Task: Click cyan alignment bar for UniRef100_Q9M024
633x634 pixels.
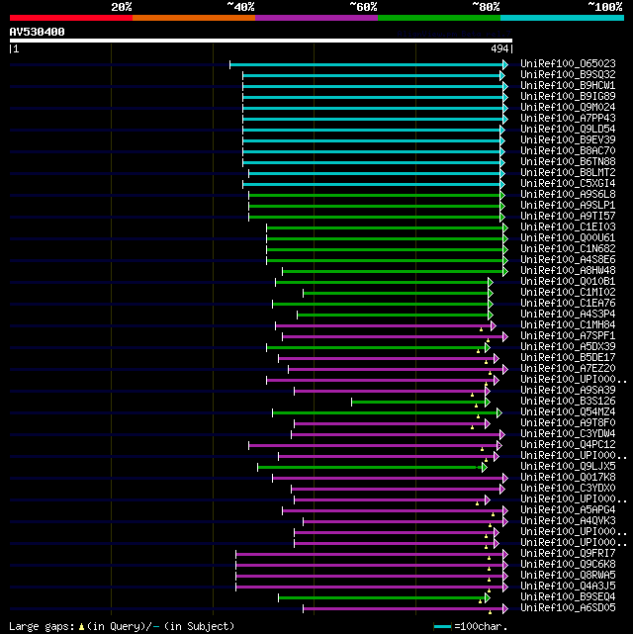Action: pyautogui.click(x=375, y=109)
